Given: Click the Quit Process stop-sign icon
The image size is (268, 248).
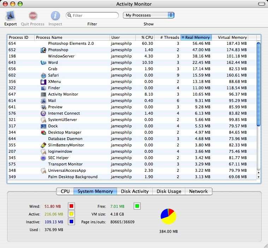Looking at the screenshot, I should click(x=33, y=16).
